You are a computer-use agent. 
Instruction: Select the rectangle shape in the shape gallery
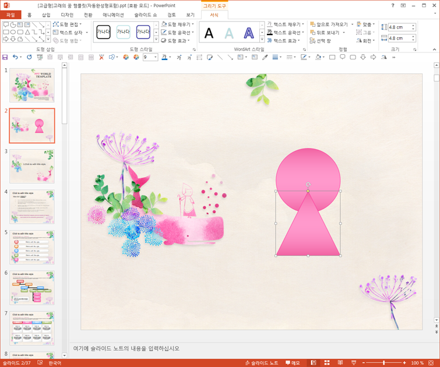6,32
